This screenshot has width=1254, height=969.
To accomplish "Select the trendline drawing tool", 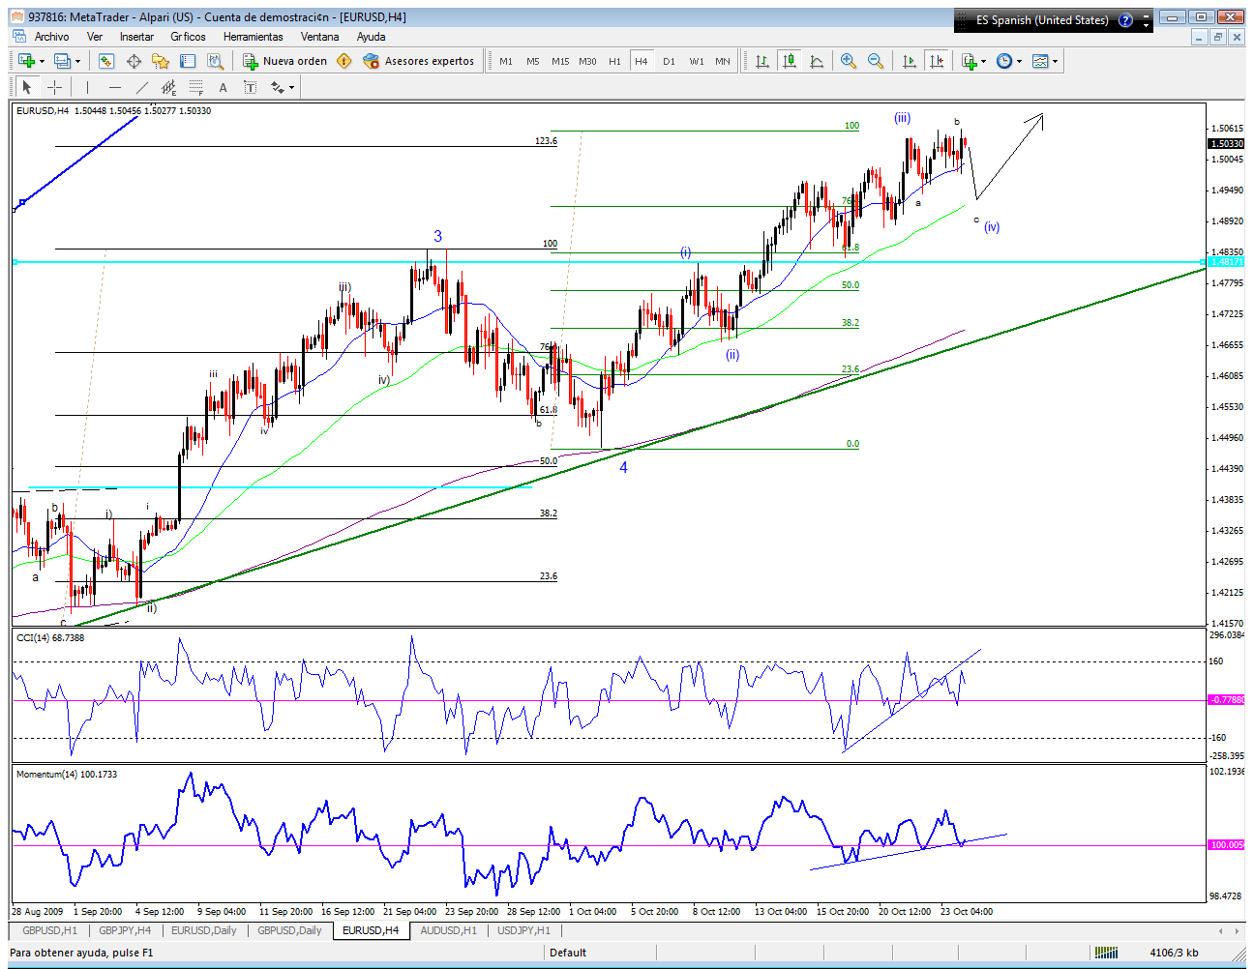I will click(x=142, y=87).
